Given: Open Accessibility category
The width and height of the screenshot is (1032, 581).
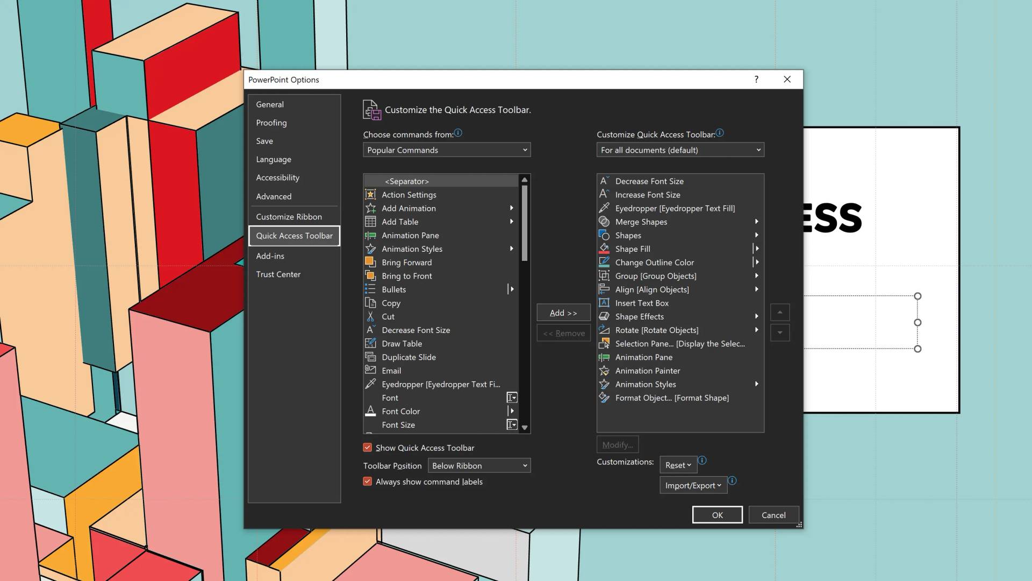Looking at the screenshot, I should (x=294, y=178).
